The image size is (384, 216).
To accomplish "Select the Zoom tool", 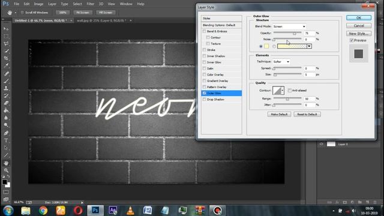I will coord(6,170).
